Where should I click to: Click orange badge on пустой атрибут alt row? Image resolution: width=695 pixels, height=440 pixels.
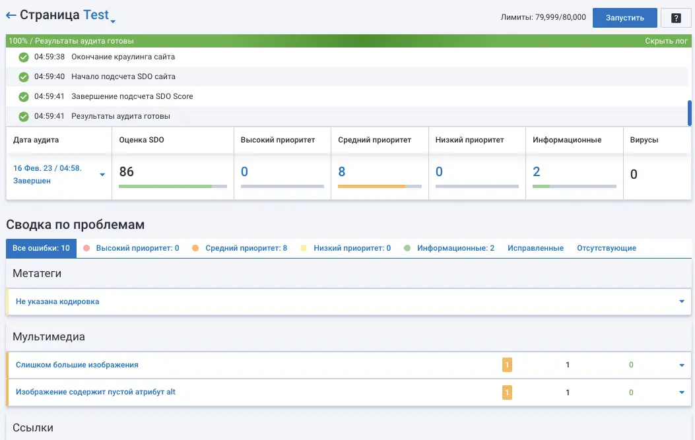[507, 393]
